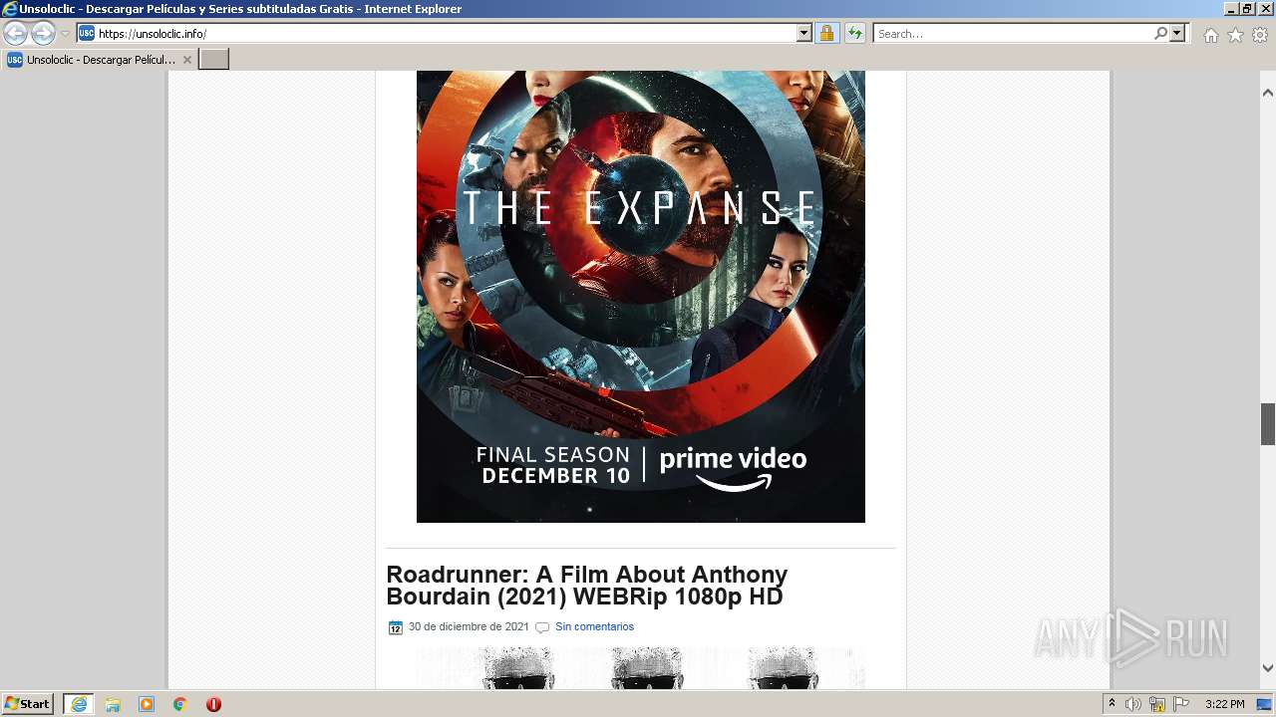Go back with the browser Back arrow

(15, 34)
